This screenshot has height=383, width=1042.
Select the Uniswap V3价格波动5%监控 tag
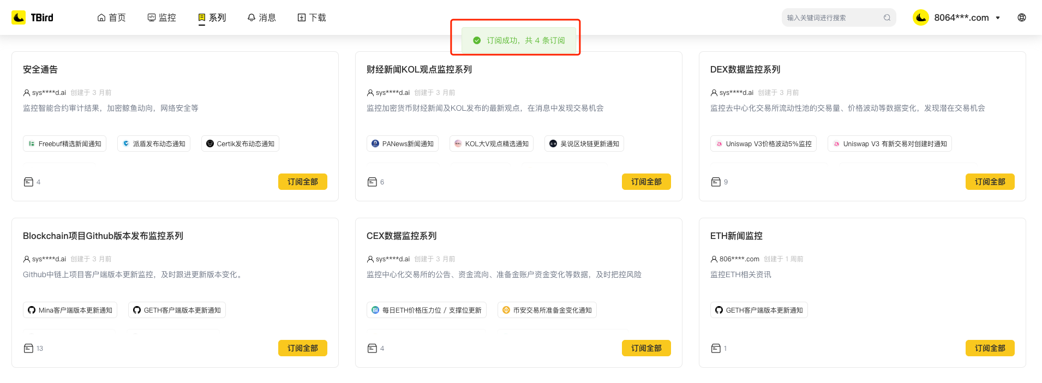(763, 143)
